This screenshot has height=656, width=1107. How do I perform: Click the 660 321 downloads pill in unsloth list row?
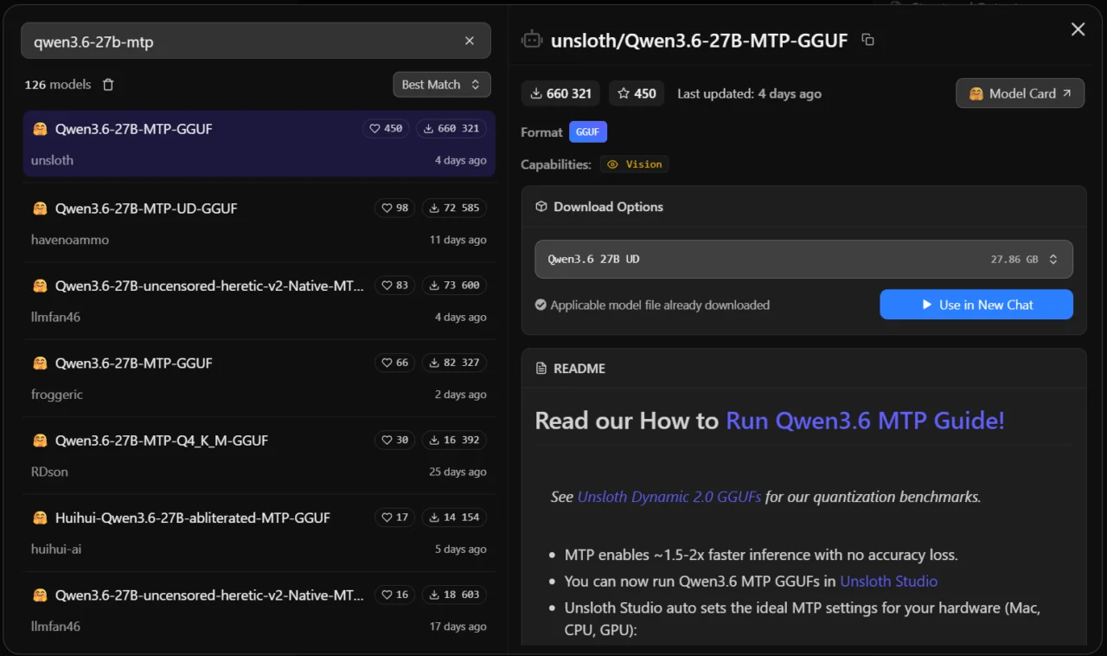(x=451, y=128)
